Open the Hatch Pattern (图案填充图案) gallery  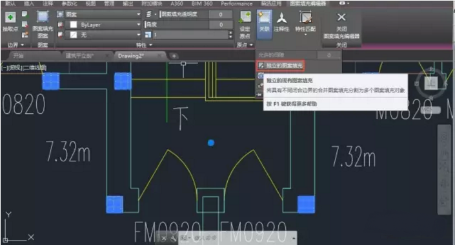tap(43, 24)
